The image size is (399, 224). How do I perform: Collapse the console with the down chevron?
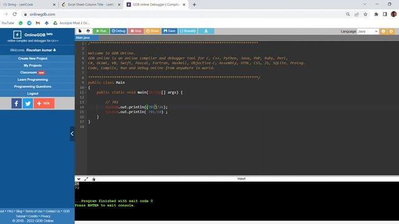tap(79, 179)
